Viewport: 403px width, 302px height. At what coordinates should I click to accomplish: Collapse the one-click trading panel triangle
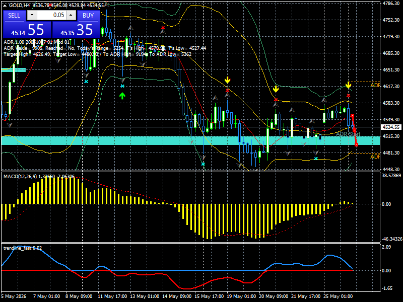point(5,6)
